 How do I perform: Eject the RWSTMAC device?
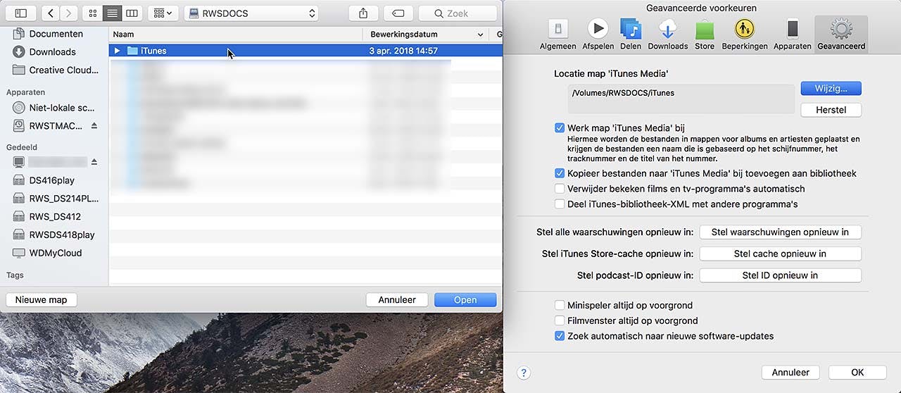point(94,125)
